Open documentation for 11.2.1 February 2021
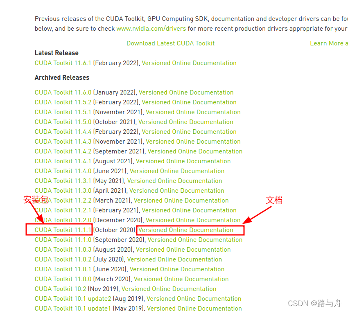348x311 pixels. tap(189, 210)
